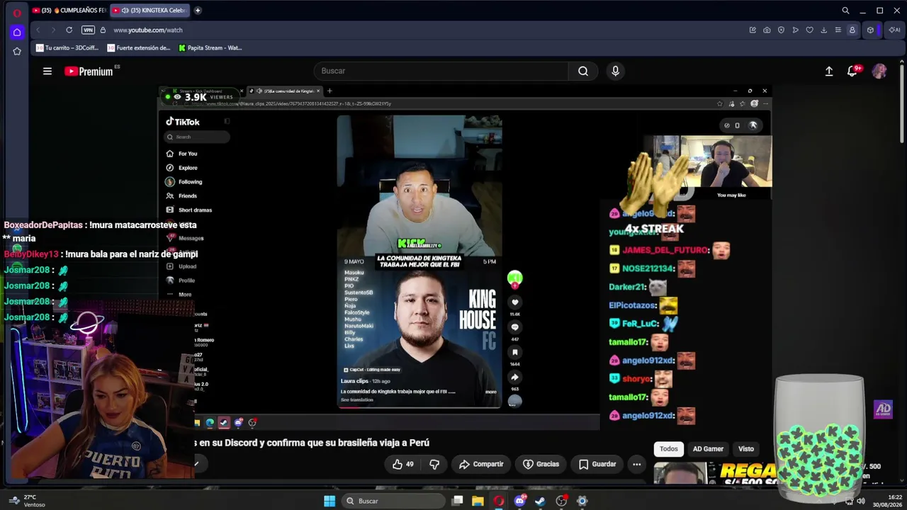Select the Visto filter chip
This screenshot has width=907, height=510.
(746, 448)
